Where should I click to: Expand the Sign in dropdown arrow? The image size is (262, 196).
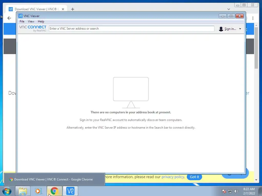pyautogui.click(x=240, y=29)
